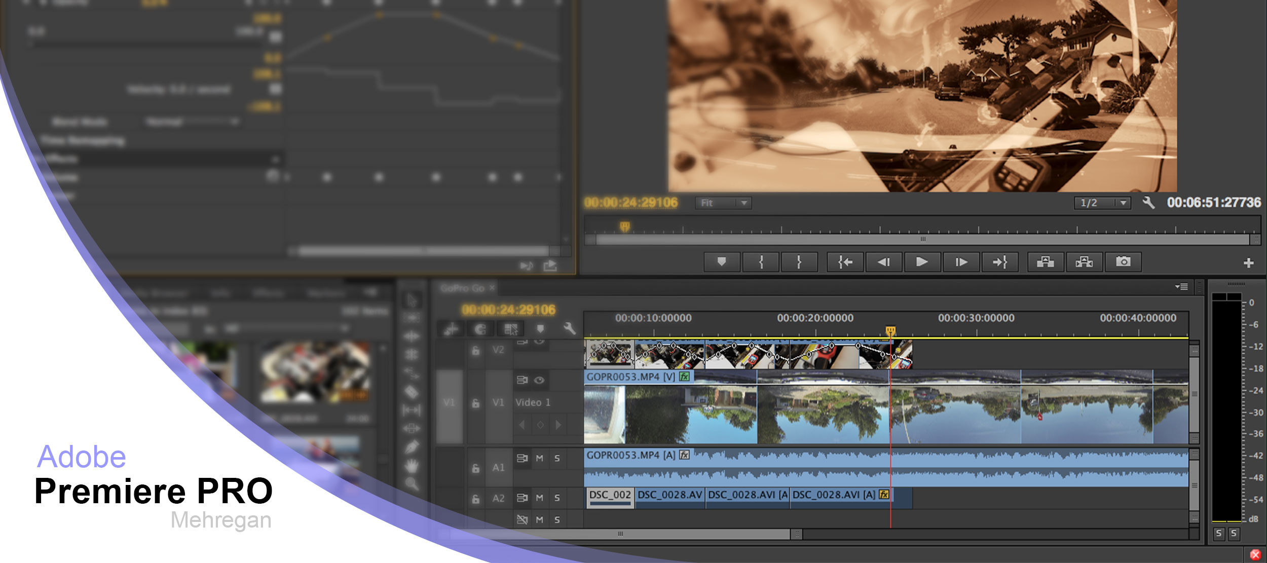Mute the A1 audio track
This screenshot has width=1267, height=563.
click(x=540, y=458)
